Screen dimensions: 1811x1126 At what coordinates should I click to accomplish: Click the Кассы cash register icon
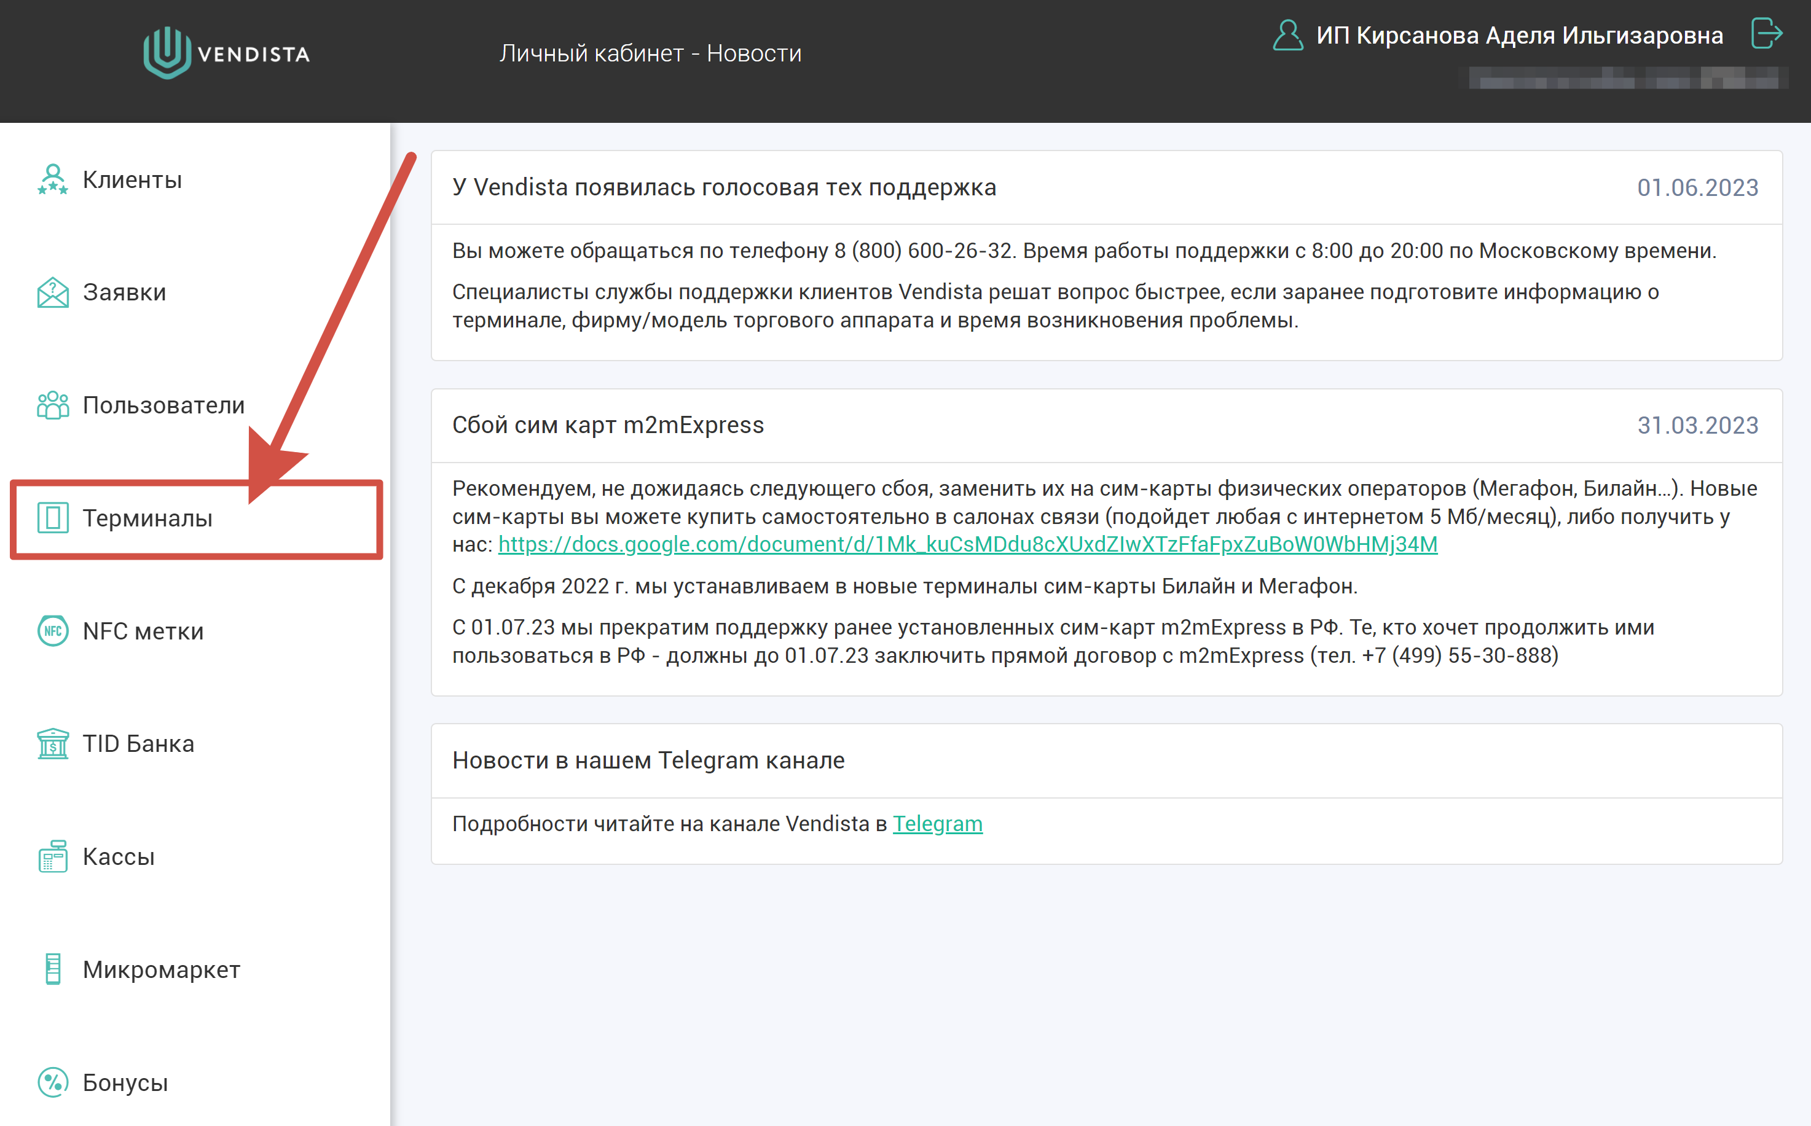(53, 856)
